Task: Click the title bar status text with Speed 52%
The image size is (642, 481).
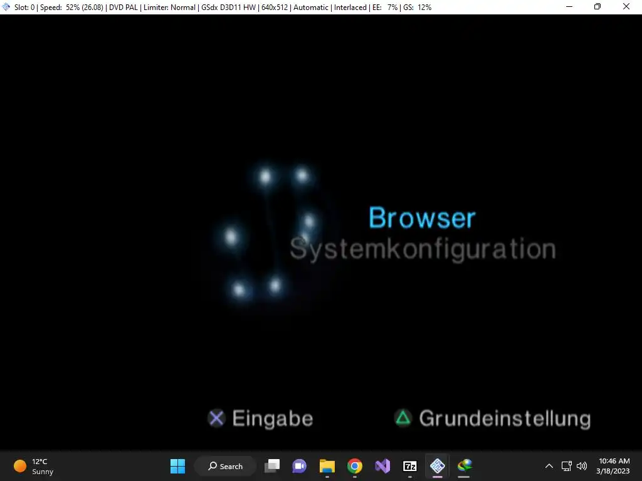Action: point(223,8)
